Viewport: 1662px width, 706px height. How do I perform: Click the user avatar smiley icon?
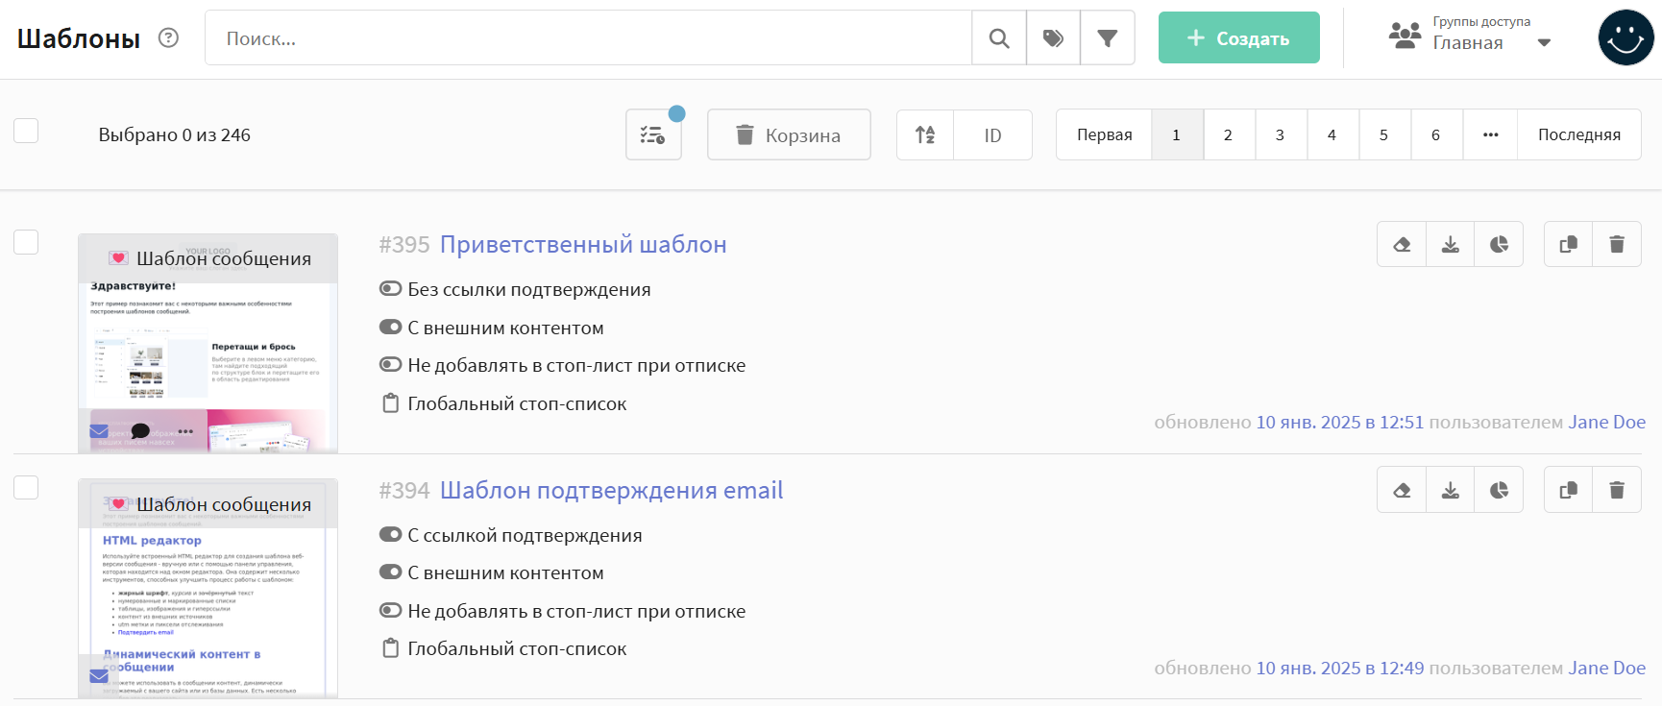tap(1625, 37)
